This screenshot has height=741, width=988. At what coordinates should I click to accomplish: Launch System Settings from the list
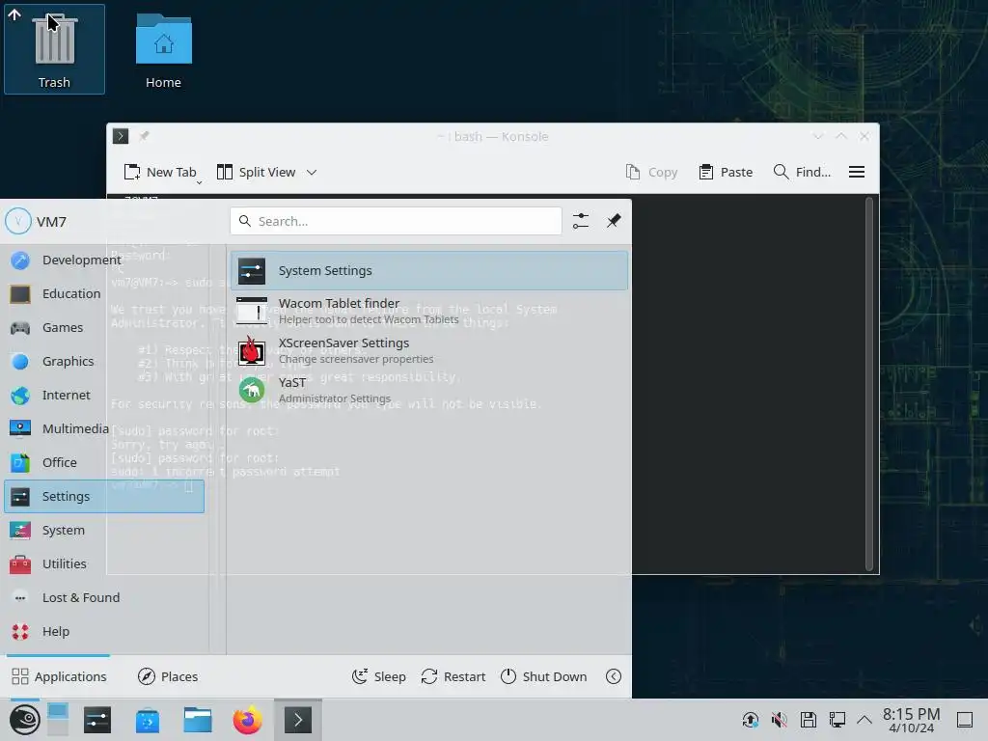429,271
